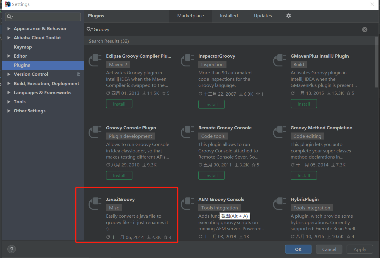Click the InspectorGroovy plugin icon

tap(187, 61)
